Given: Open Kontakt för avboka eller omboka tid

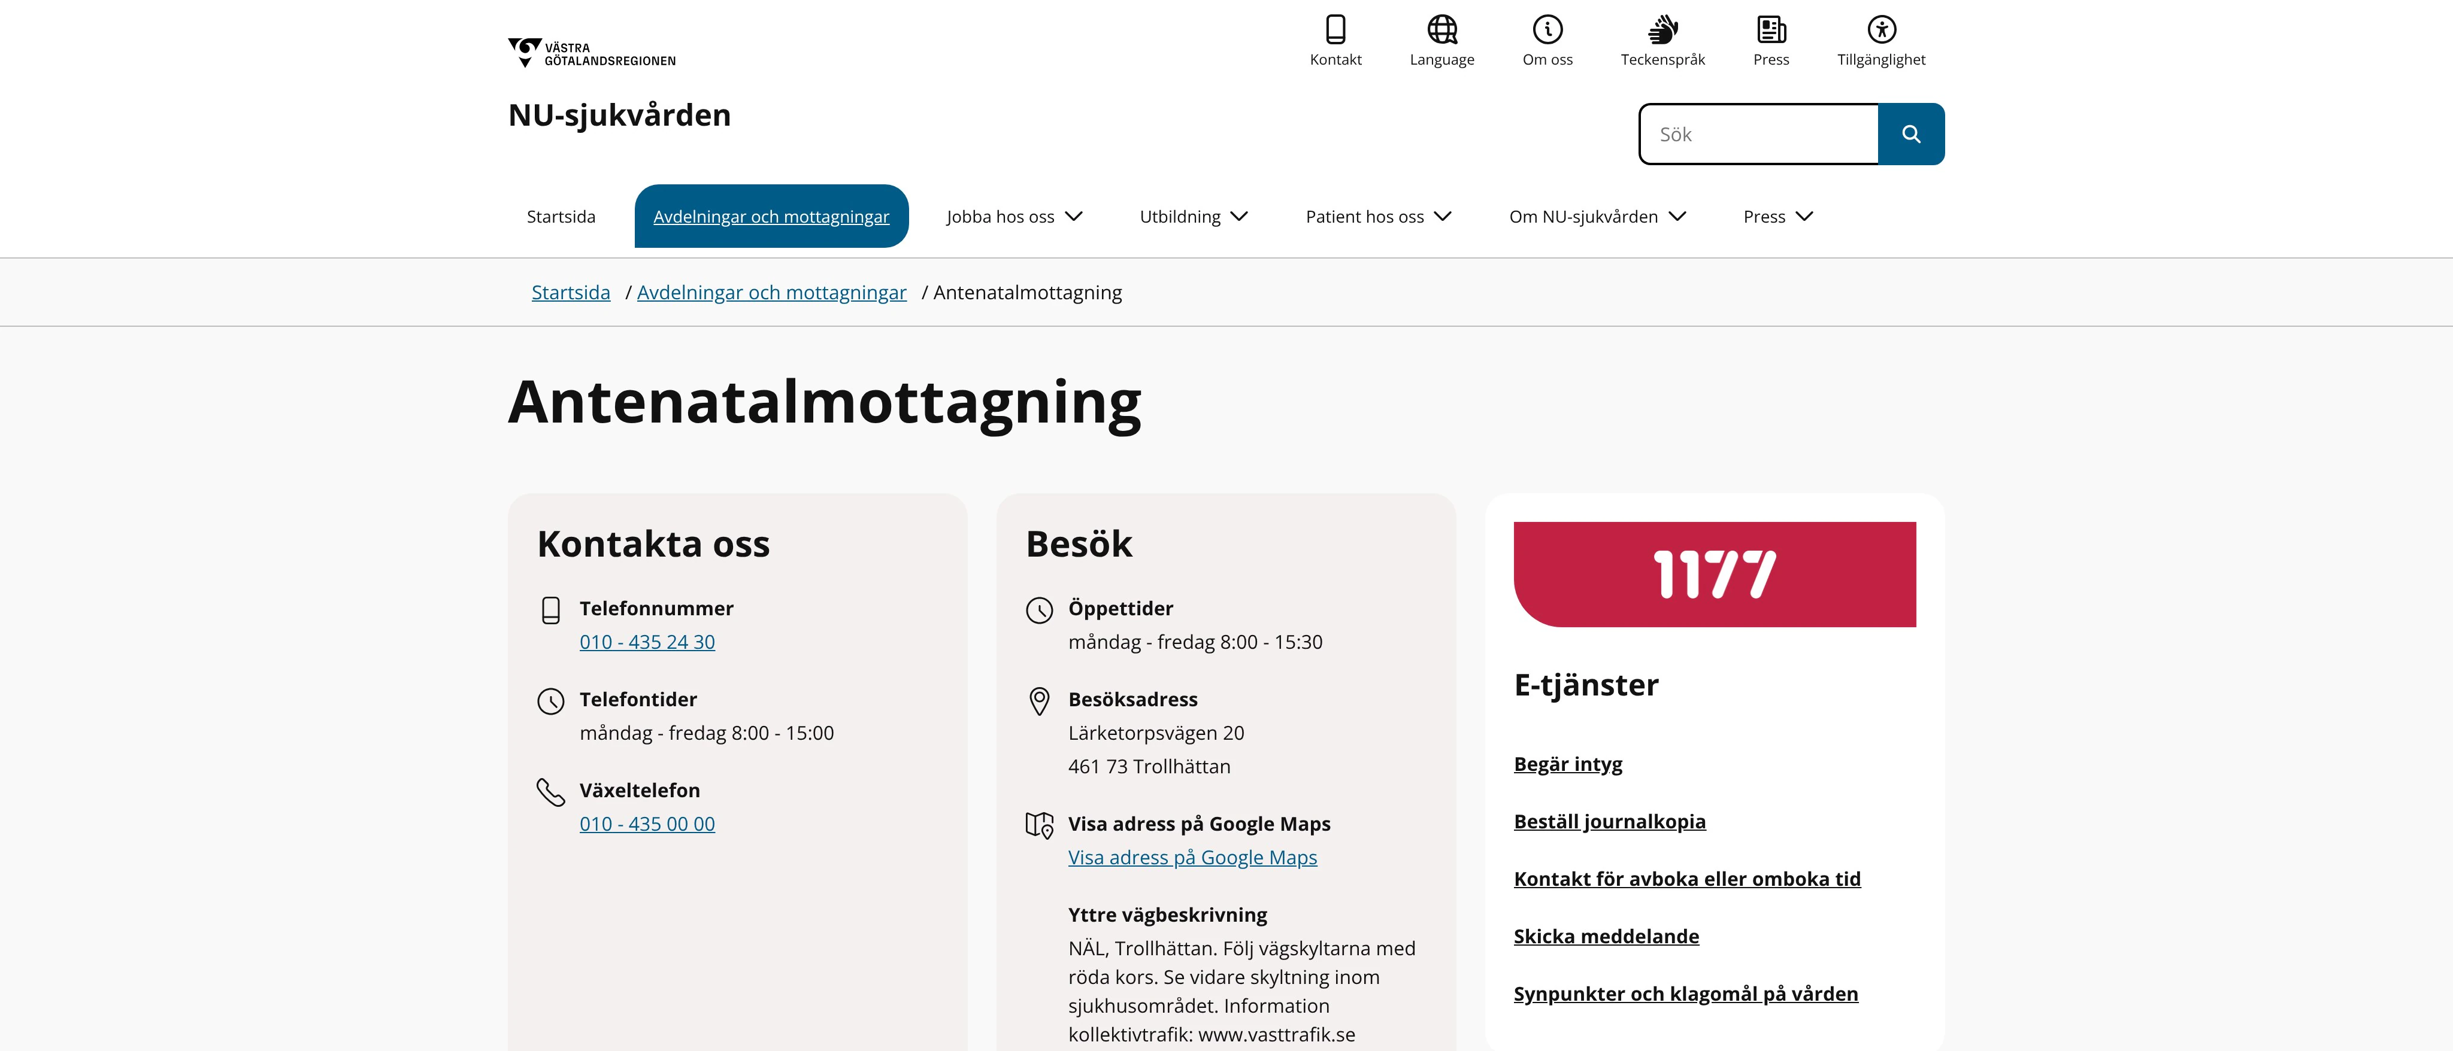Looking at the screenshot, I should tap(1686, 880).
